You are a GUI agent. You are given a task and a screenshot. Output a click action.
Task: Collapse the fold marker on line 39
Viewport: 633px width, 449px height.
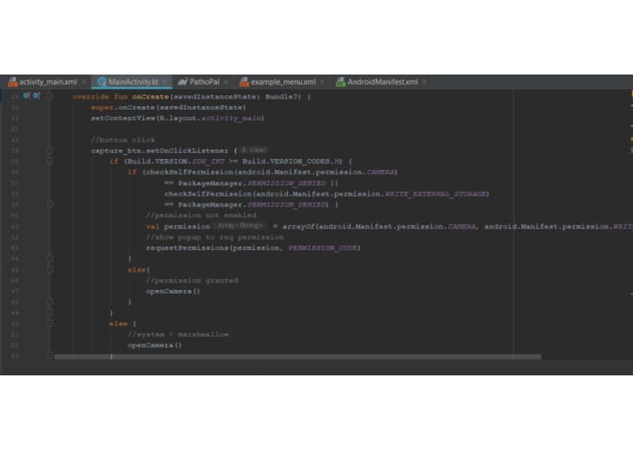[x=50, y=205]
